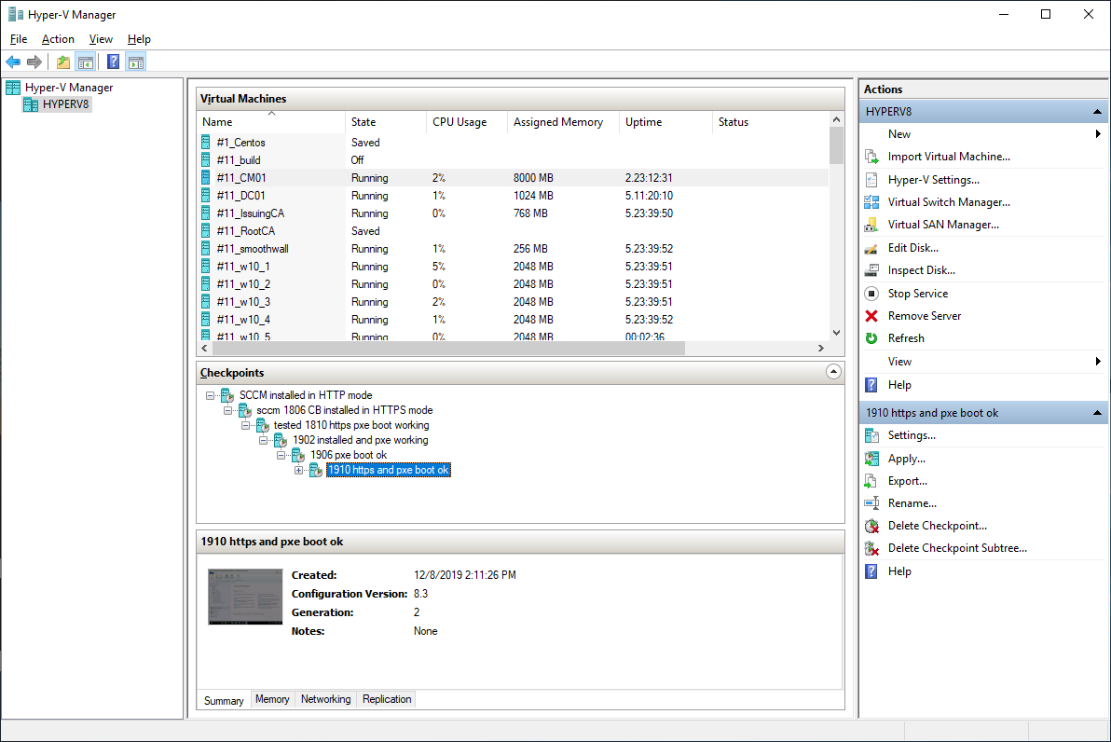Click the Rename checkpoint icon
The height and width of the screenshot is (742, 1111).
click(x=871, y=503)
